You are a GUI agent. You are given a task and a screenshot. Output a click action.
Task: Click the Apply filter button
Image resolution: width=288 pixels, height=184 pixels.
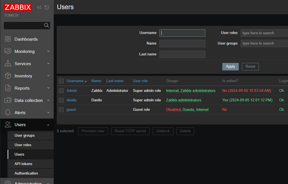230,67
